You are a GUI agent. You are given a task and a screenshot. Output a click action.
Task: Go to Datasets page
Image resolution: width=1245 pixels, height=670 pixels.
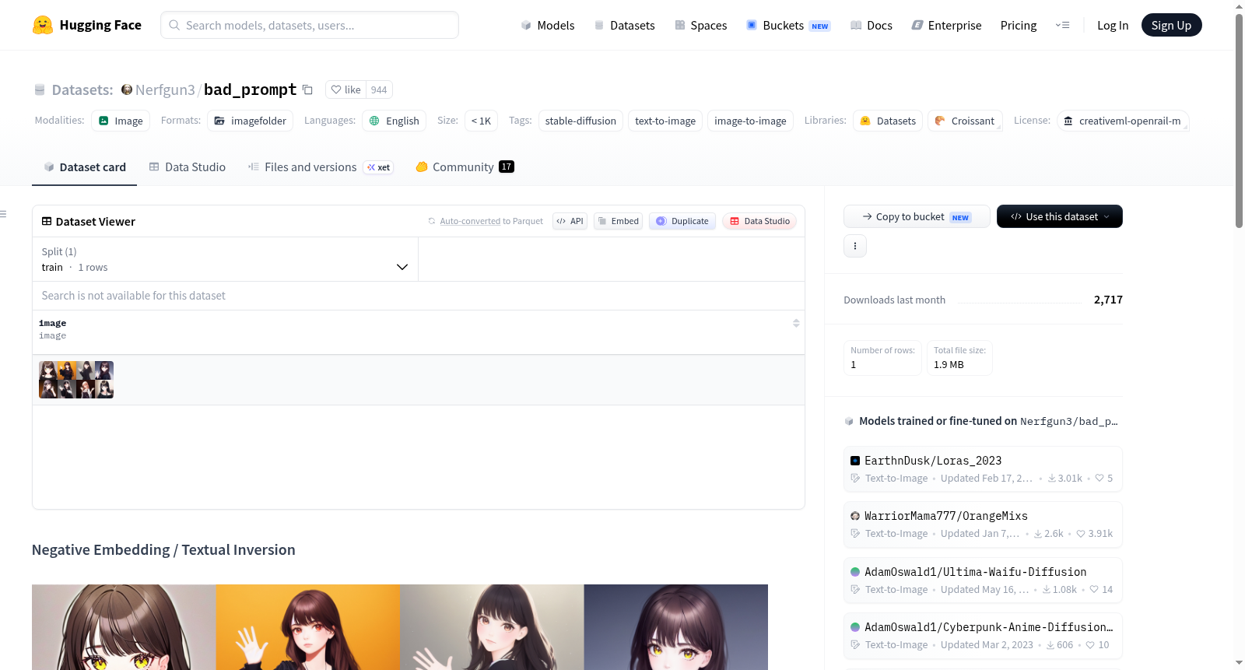point(624,25)
